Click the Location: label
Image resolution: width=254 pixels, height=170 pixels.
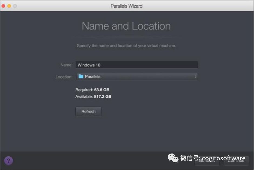[x=64, y=77]
